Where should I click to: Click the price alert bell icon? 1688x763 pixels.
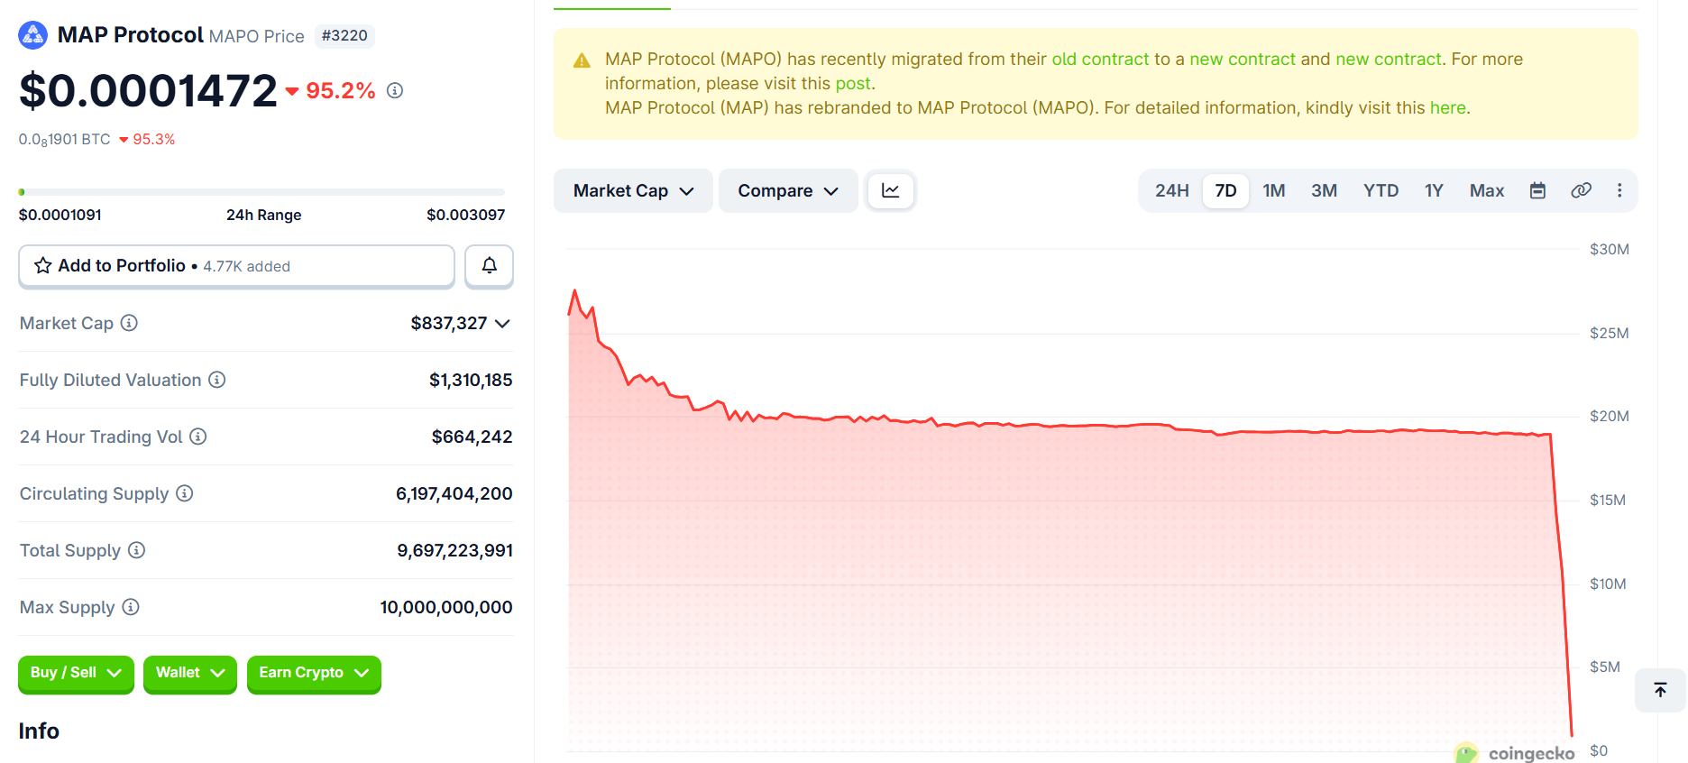pos(489,266)
